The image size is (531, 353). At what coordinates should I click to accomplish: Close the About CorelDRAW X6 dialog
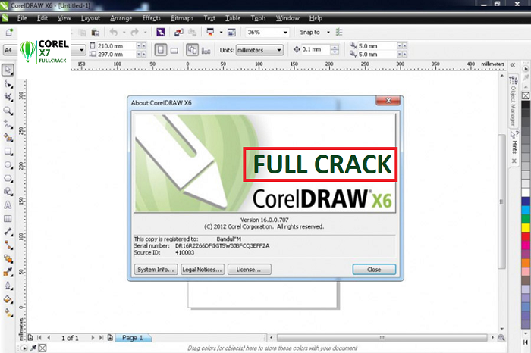tap(374, 270)
